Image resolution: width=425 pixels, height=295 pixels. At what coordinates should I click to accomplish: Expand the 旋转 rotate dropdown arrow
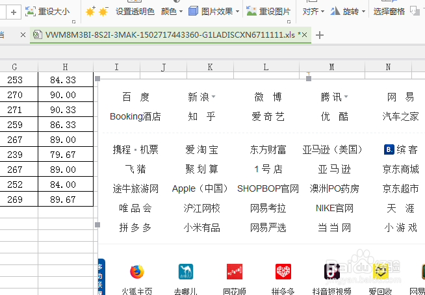[x=363, y=12]
